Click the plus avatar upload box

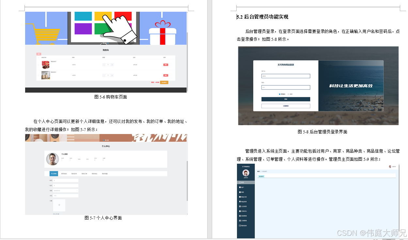(x=59, y=205)
